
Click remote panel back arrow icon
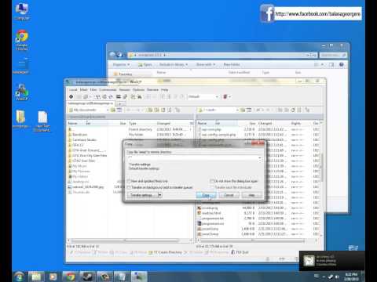[x=258, y=110]
